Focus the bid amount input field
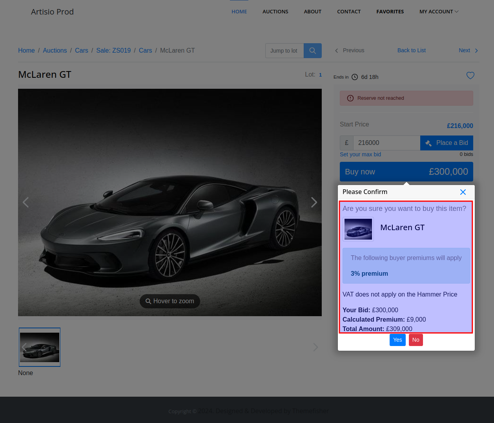The height and width of the screenshot is (423, 494). (386, 143)
